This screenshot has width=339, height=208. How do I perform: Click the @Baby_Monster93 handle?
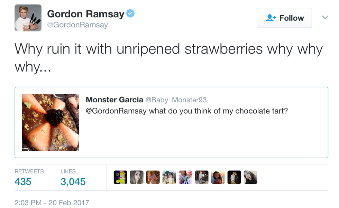[x=176, y=100]
